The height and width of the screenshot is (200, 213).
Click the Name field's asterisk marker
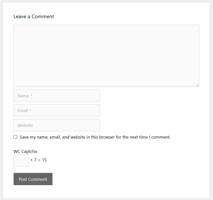click(x=31, y=95)
